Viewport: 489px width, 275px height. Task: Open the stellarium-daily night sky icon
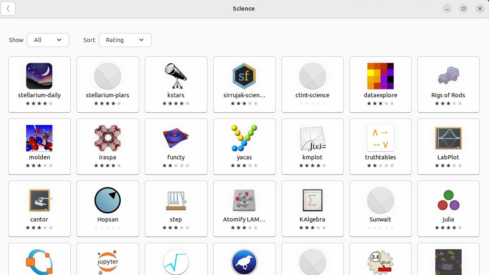pyautogui.click(x=39, y=76)
